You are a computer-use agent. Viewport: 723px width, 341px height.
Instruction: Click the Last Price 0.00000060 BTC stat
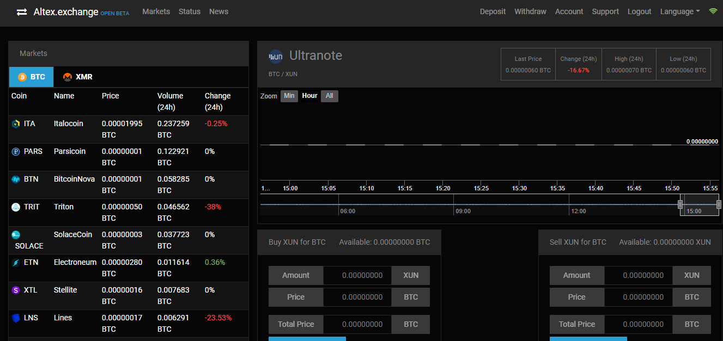pyautogui.click(x=528, y=64)
